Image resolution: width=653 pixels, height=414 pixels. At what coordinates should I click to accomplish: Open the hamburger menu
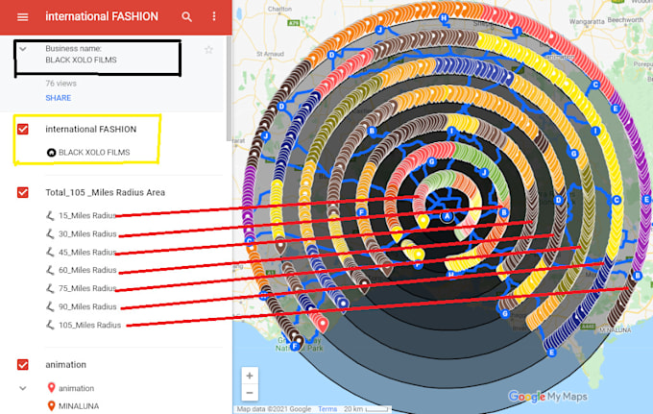(22, 16)
